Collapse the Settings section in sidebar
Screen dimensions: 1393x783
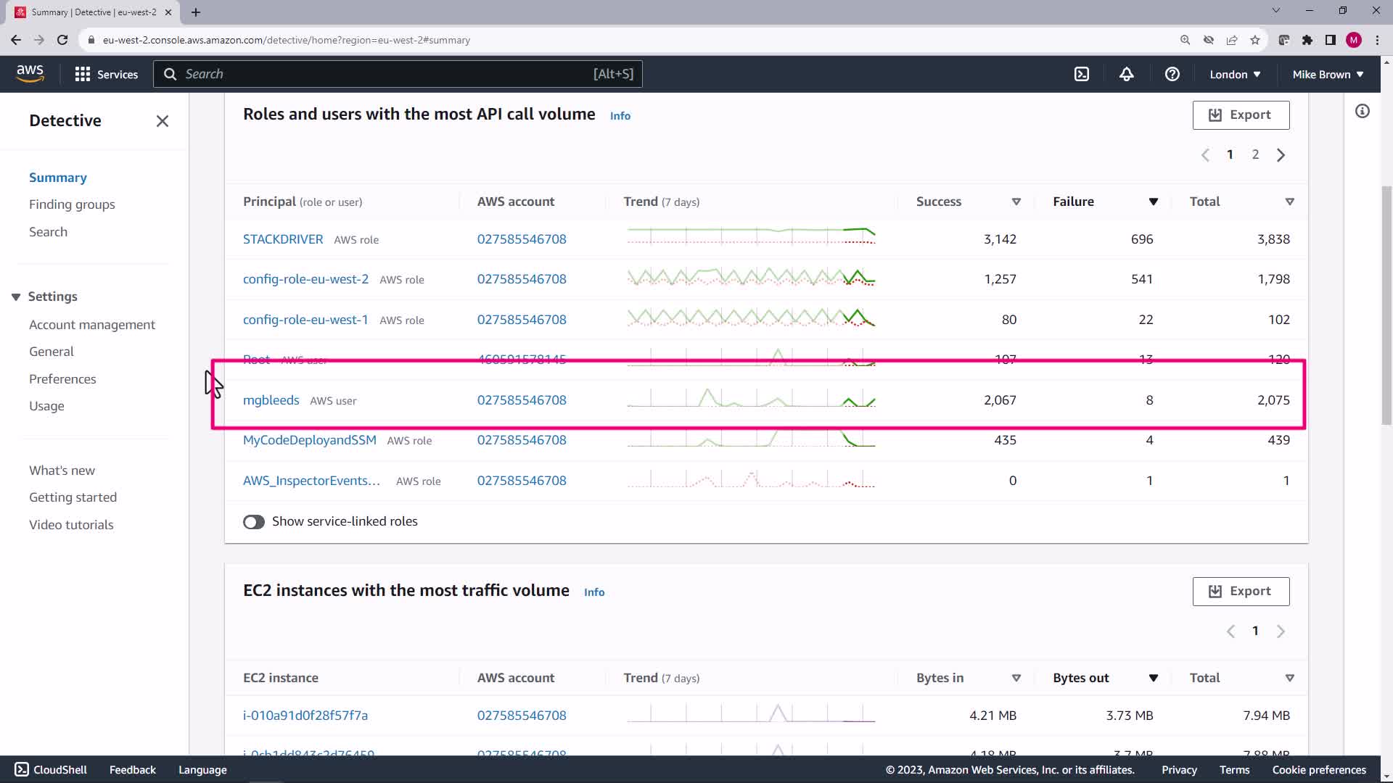16,297
